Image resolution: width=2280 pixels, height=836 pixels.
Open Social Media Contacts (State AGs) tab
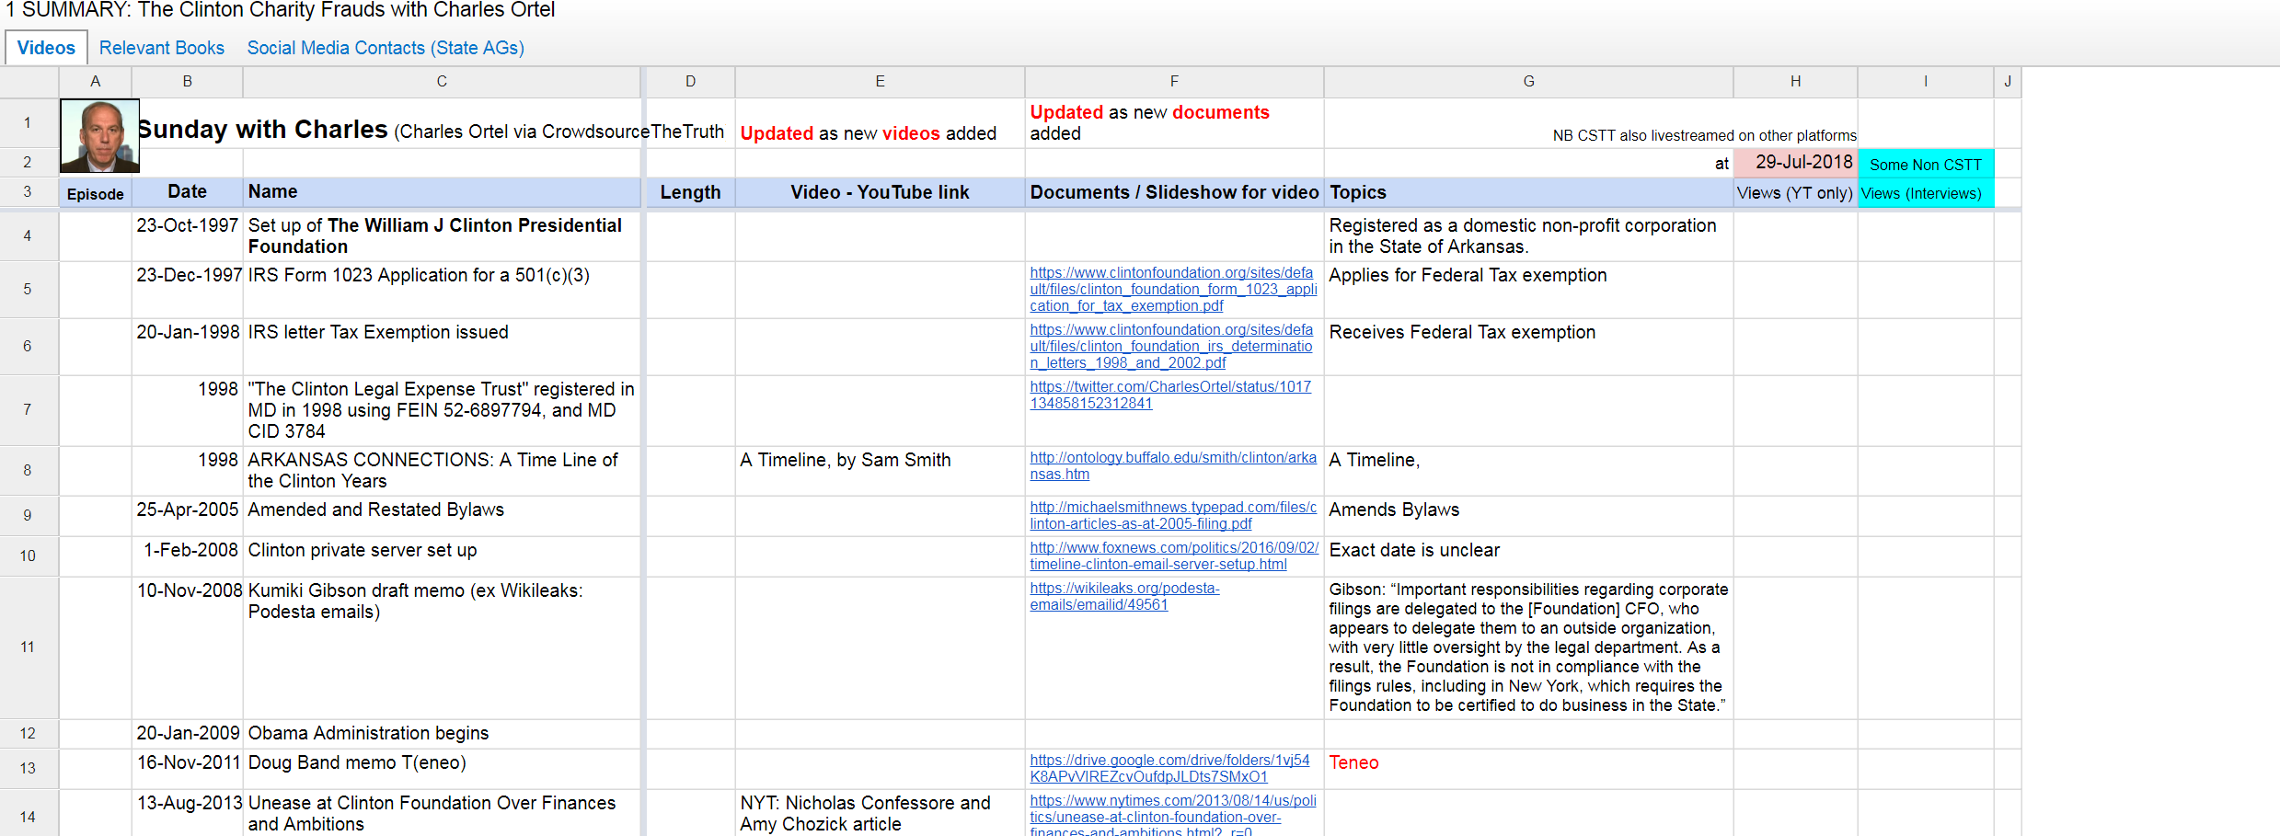pos(386,48)
